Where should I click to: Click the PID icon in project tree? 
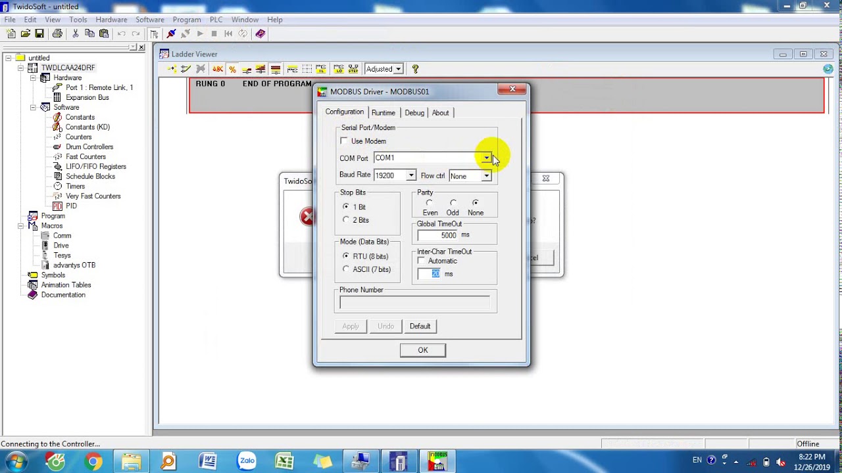(57, 206)
